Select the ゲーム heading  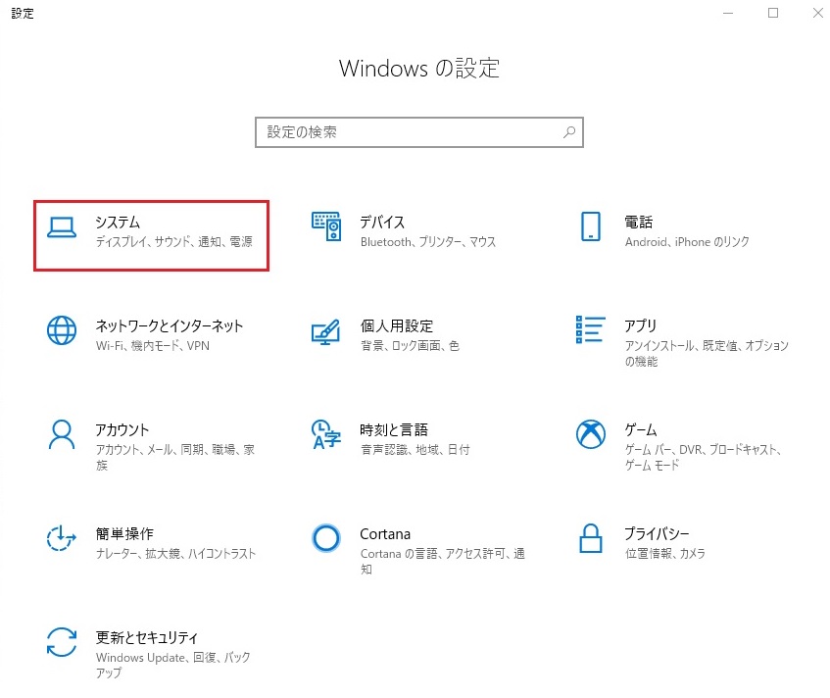641,429
